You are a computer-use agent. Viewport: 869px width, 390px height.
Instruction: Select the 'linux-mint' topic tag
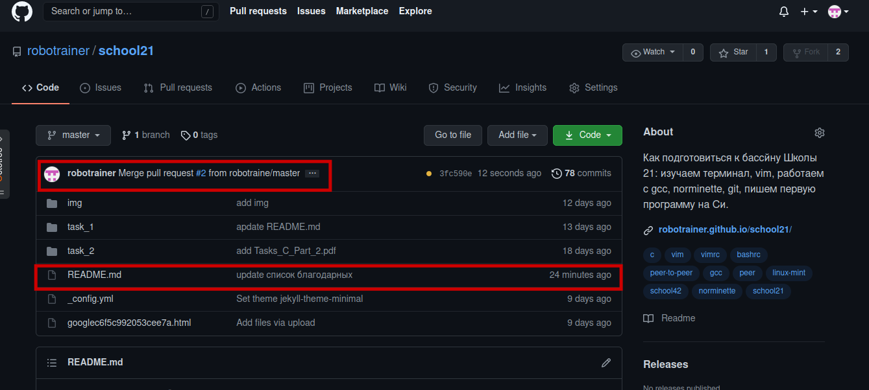pos(789,273)
